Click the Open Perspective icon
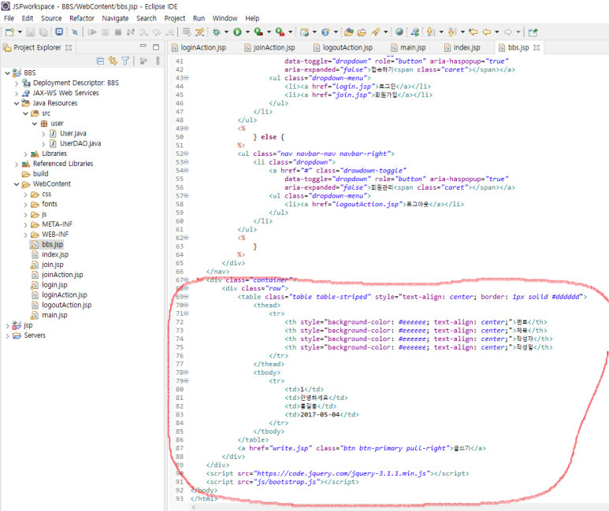 click(x=533, y=32)
